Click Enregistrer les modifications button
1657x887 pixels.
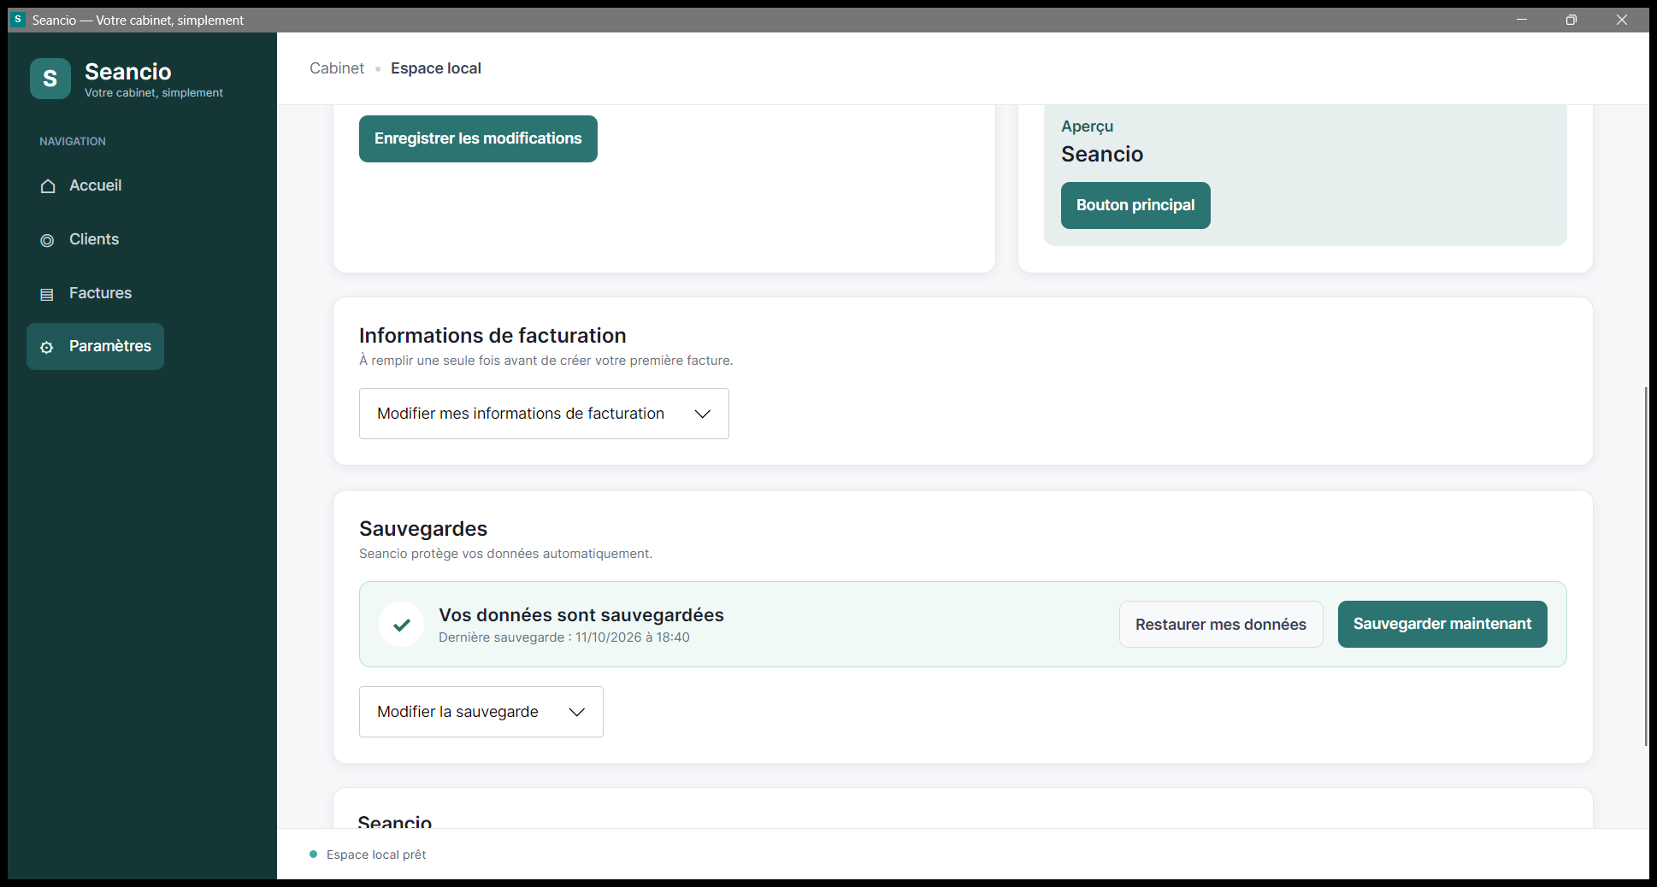point(478,138)
